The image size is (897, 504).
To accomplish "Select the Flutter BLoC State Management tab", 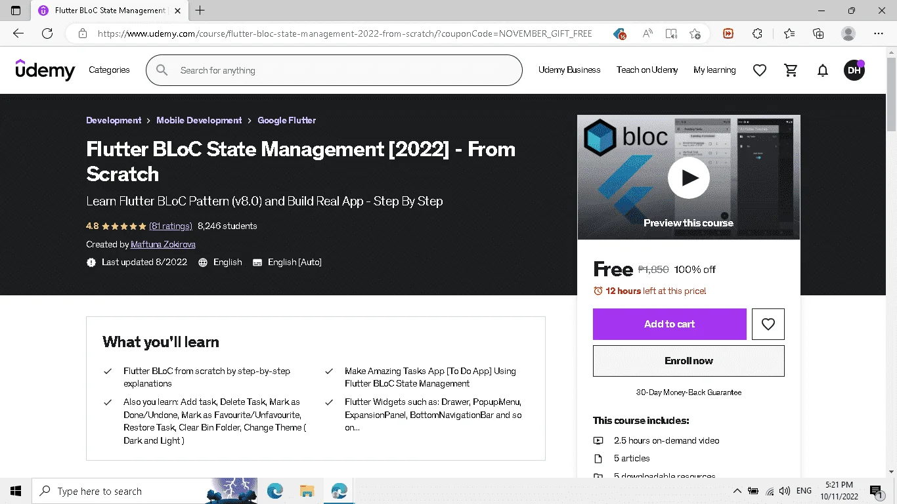I will coord(109,10).
